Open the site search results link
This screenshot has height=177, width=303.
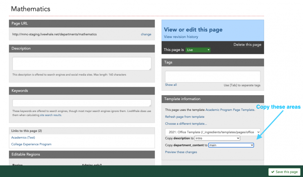(50, 115)
